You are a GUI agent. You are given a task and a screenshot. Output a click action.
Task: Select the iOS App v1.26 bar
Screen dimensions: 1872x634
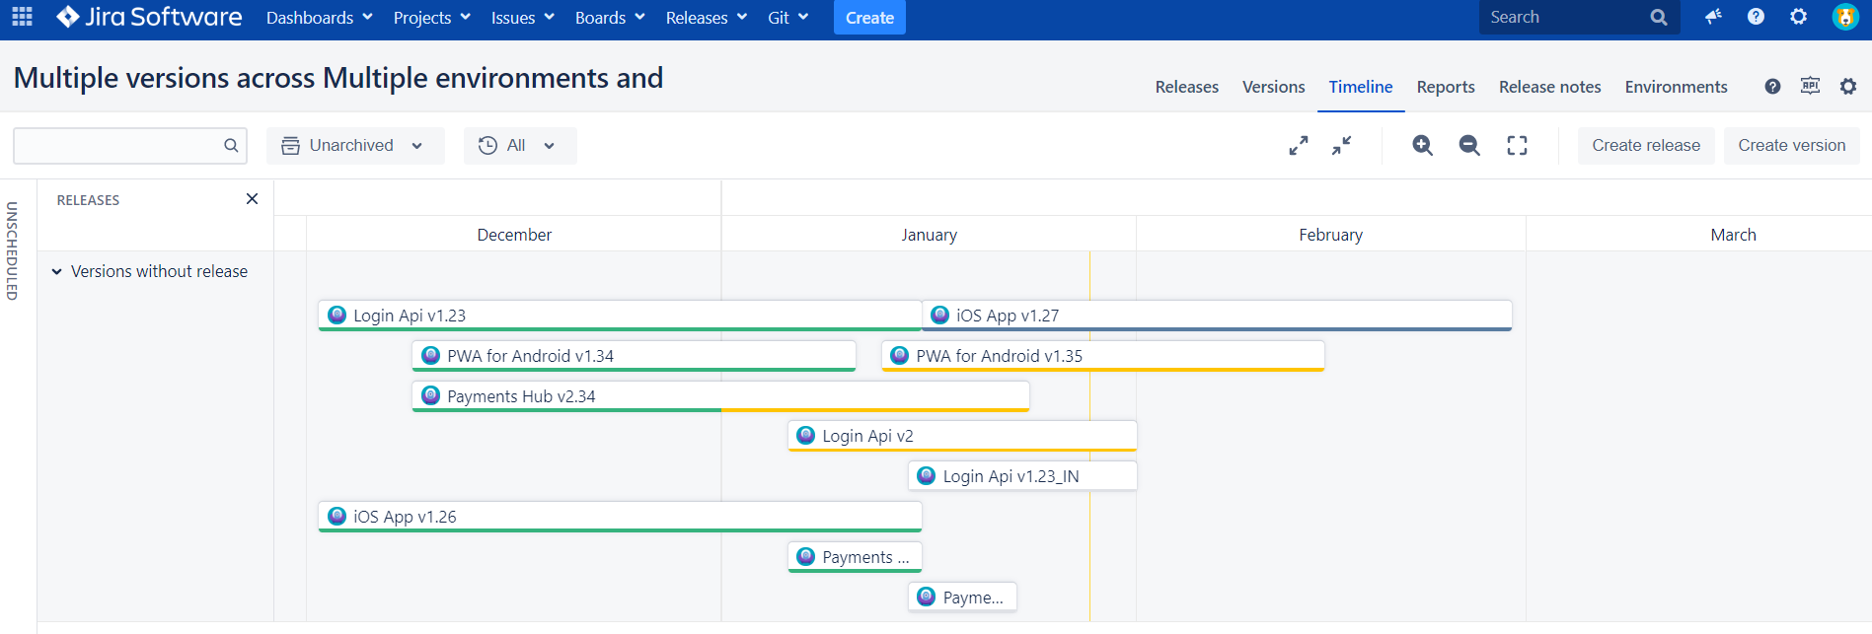point(620,517)
